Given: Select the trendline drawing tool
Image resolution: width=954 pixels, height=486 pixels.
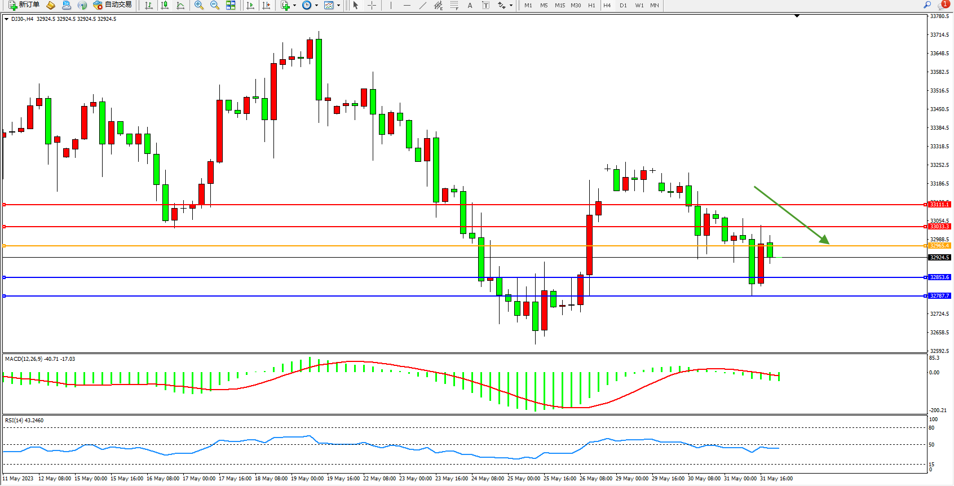Looking at the screenshot, I should pos(423,5).
